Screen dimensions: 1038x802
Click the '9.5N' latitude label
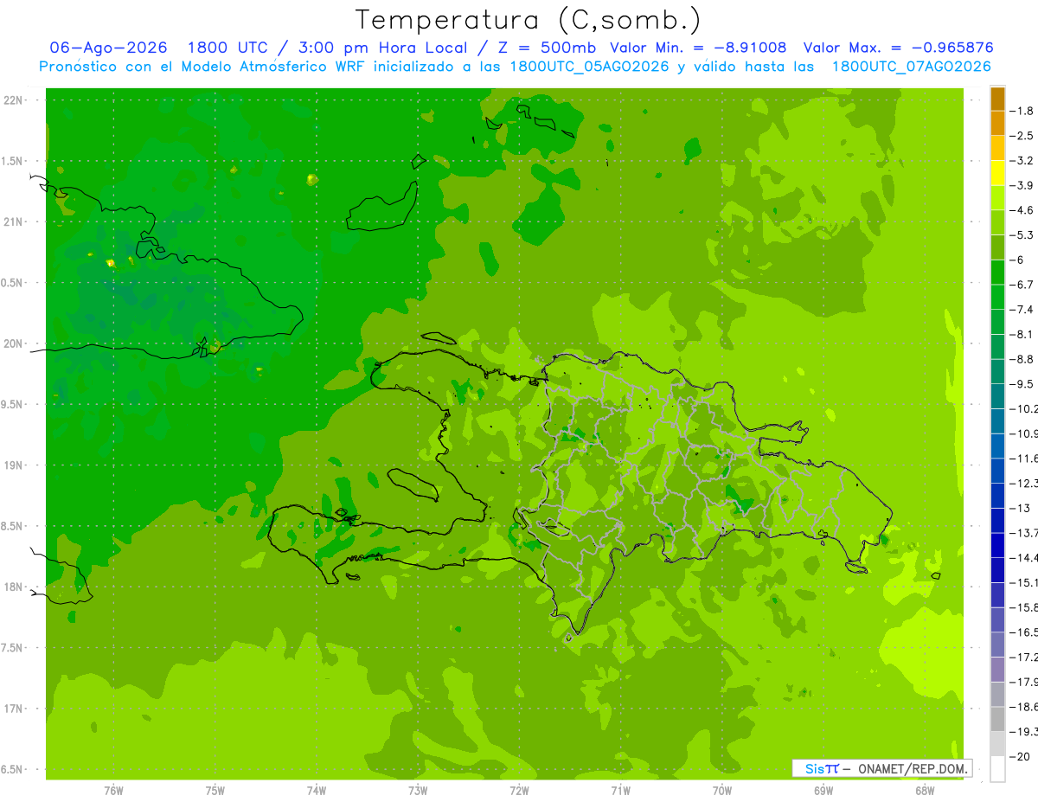[x=12, y=404]
